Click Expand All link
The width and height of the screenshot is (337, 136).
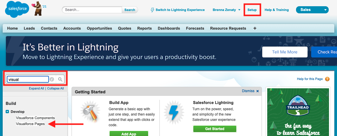click(36, 88)
